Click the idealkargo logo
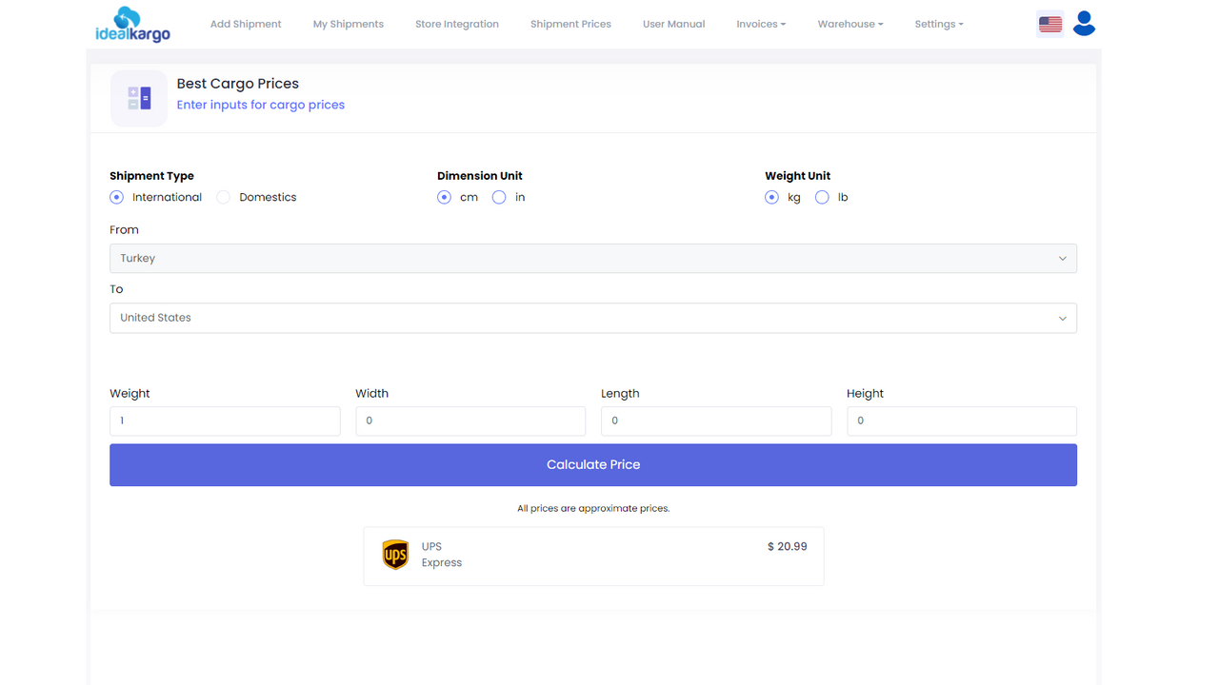 pos(133,25)
